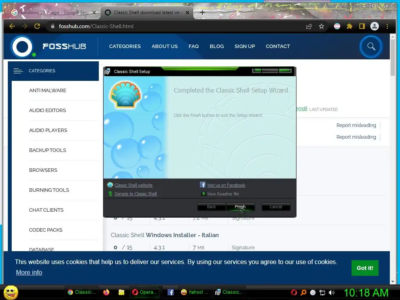The width and height of the screenshot is (400, 300).
Task: Click the Chrome Classic taskbar button
Action: (82, 292)
